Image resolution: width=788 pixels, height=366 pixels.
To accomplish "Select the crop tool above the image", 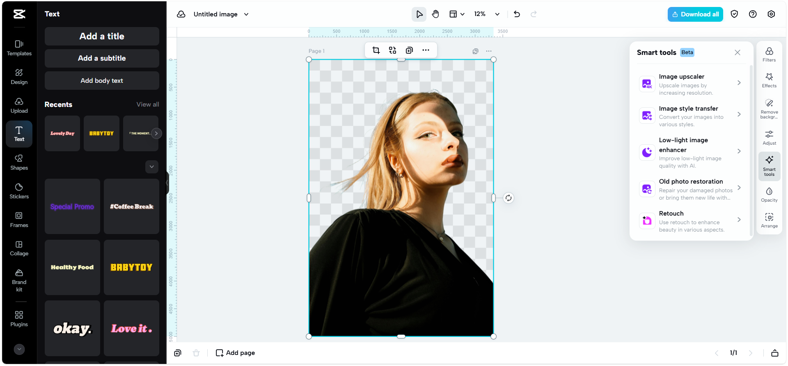I will (376, 50).
